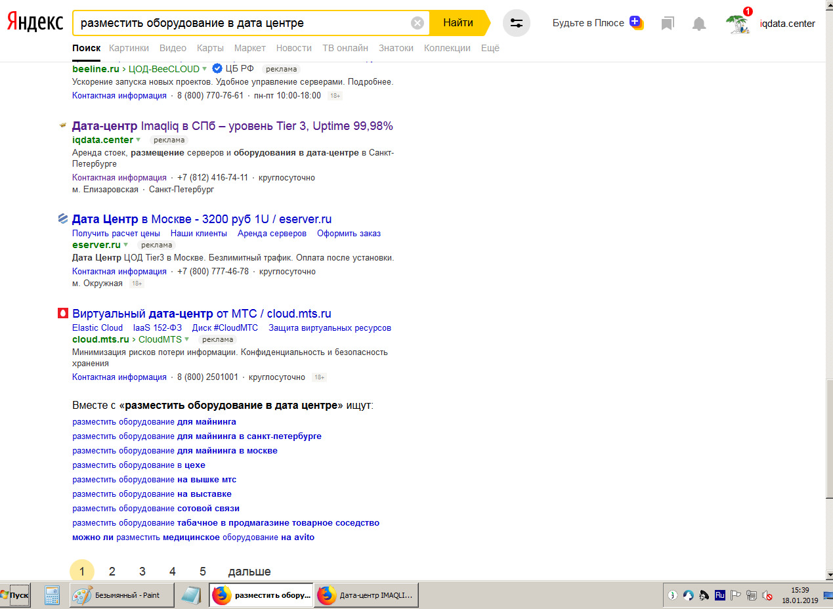Image resolution: width=833 pixels, height=609 pixels.
Task: Open Дата Центр в Москве eserver.ru result
Action: click(x=202, y=219)
